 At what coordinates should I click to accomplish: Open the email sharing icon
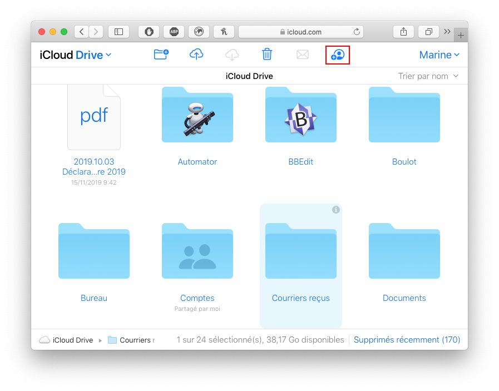[x=302, y=54]
